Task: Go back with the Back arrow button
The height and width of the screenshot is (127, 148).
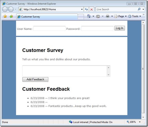Action: 5,9
